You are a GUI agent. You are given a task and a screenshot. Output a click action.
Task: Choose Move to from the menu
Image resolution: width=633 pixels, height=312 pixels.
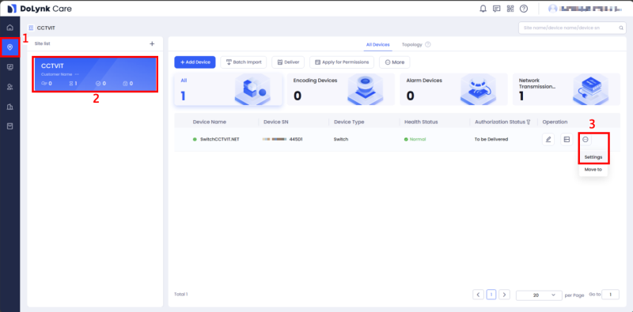[x=593, y=170]
